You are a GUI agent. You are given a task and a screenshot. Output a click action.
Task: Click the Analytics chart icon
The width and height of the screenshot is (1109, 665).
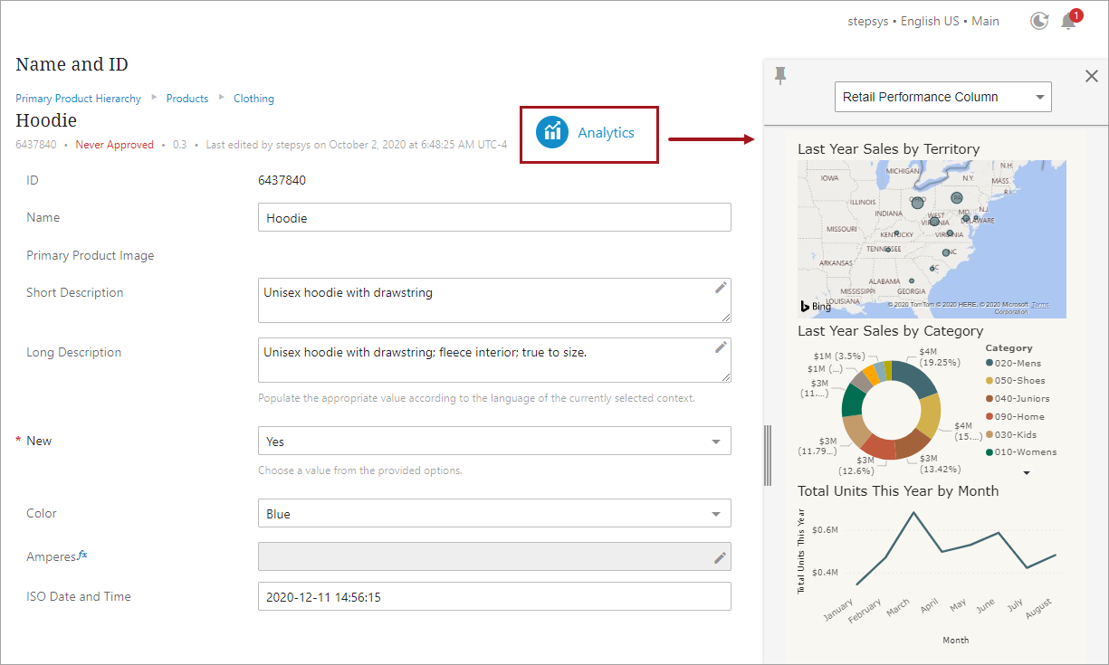tap(551, 132)
